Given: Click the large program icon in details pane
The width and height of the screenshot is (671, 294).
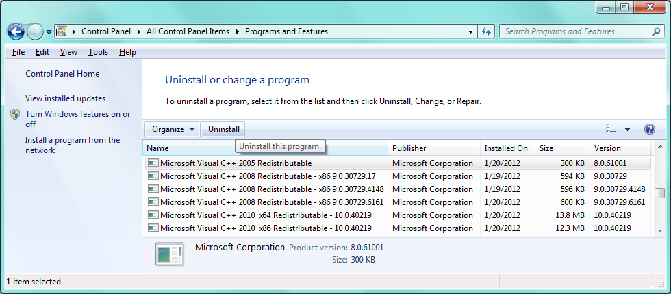Looking at the screenshot, I should coord(170,254).
